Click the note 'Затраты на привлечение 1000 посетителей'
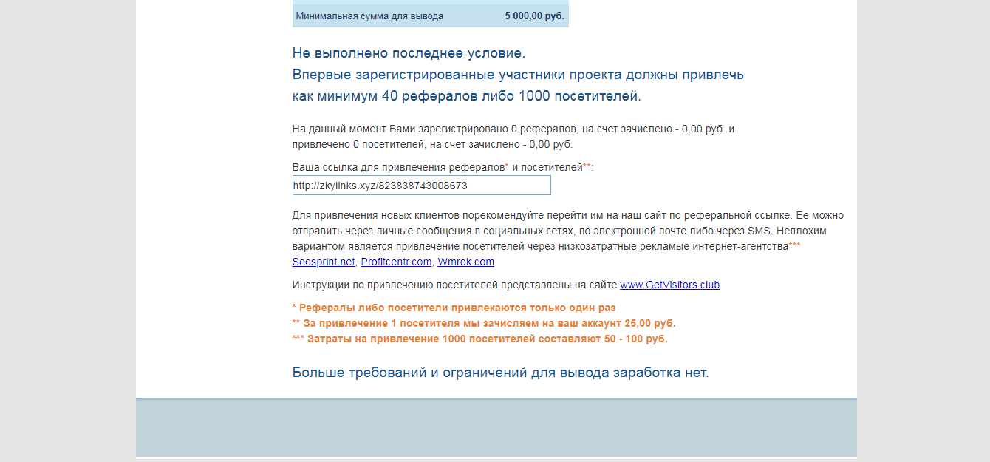The image size is (990, 462). click(479, 339)
